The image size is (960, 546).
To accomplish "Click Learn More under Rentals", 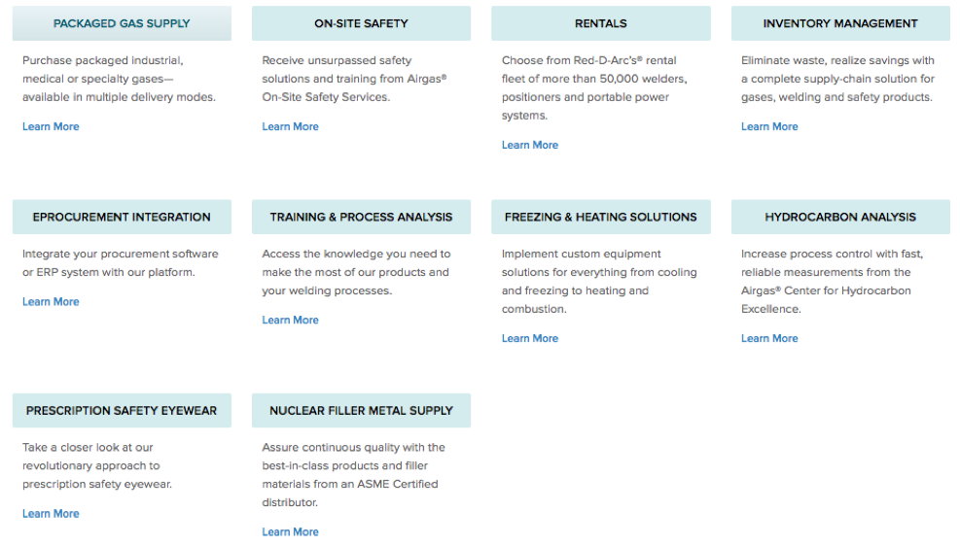I will 530,145.
